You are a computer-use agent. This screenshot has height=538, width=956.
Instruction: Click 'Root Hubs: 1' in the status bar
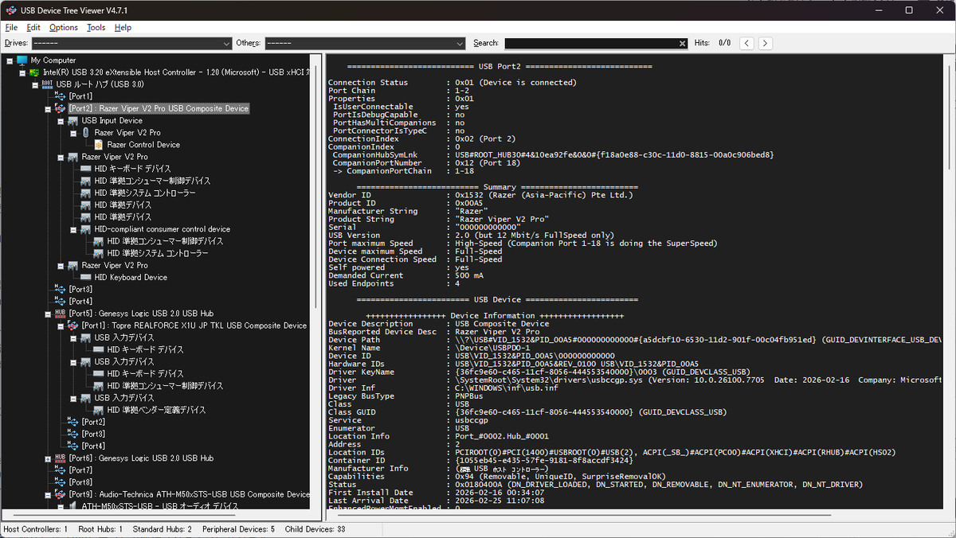coord(100,529)
